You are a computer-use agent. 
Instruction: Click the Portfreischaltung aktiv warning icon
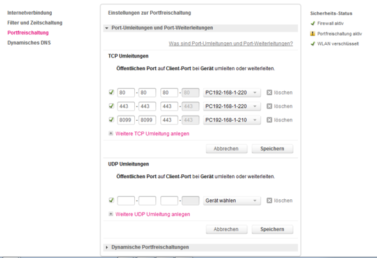[x=312, y=33]
